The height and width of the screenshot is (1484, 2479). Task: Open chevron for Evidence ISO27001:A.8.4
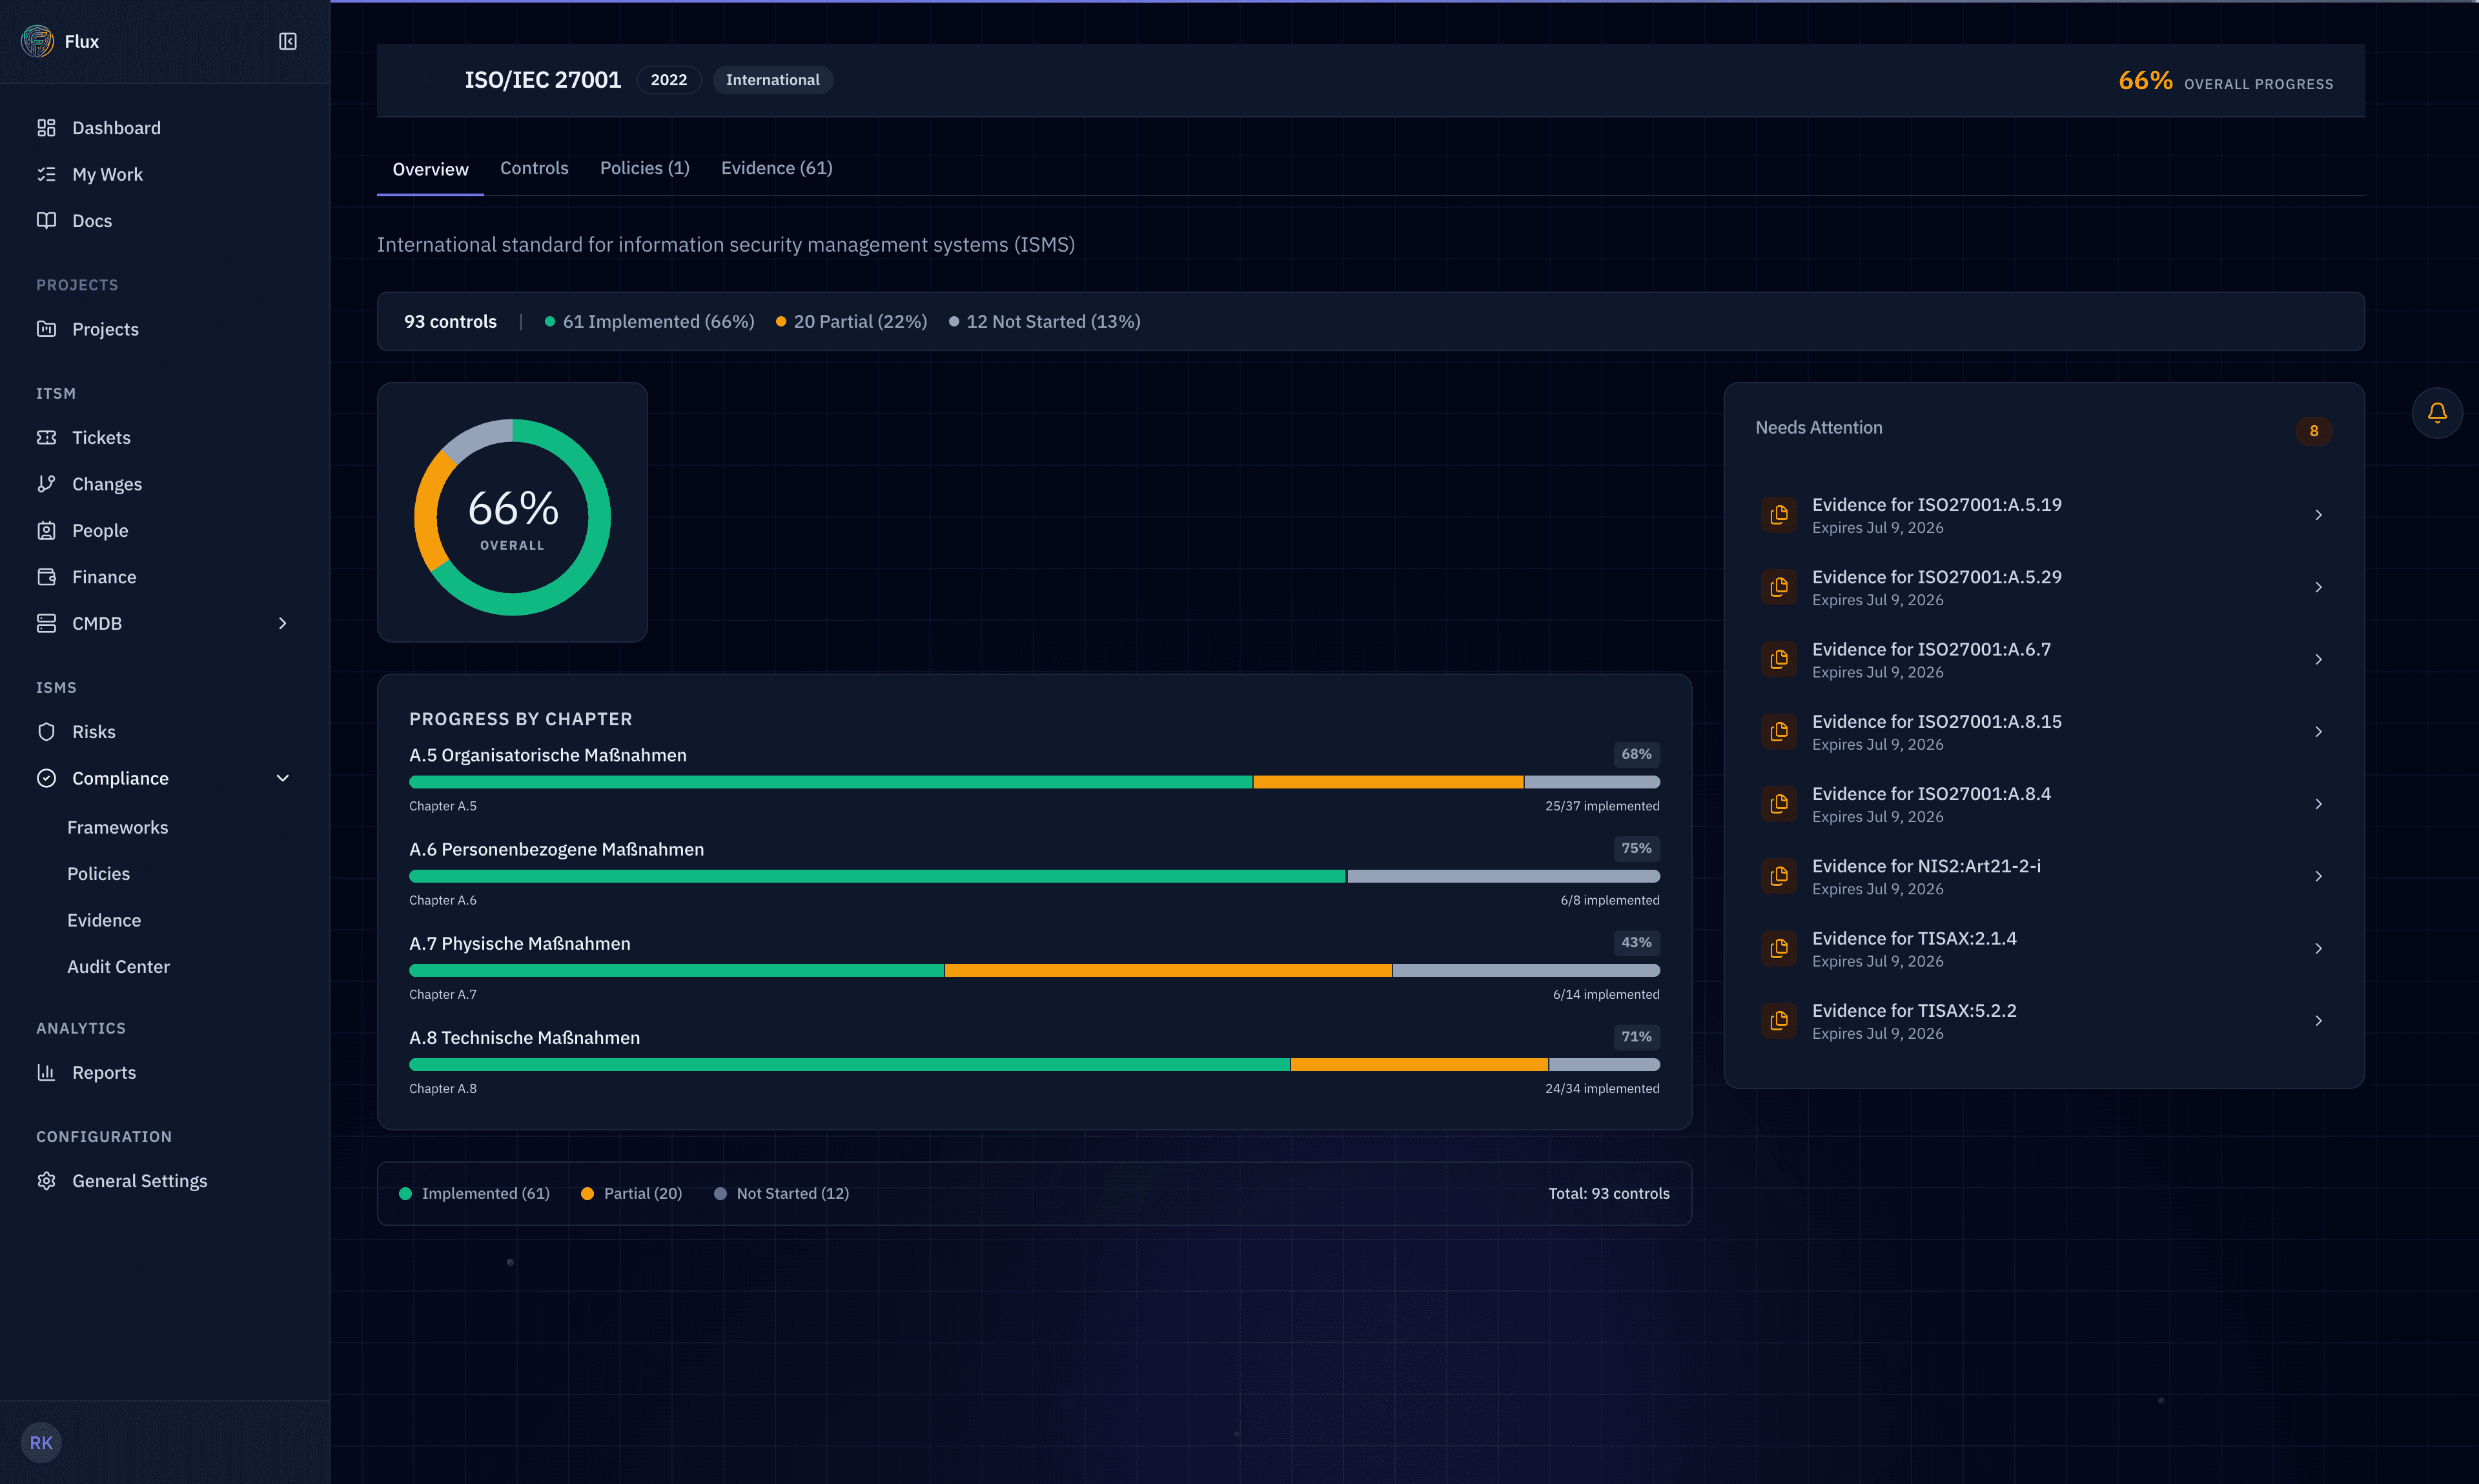(2318, 804)
